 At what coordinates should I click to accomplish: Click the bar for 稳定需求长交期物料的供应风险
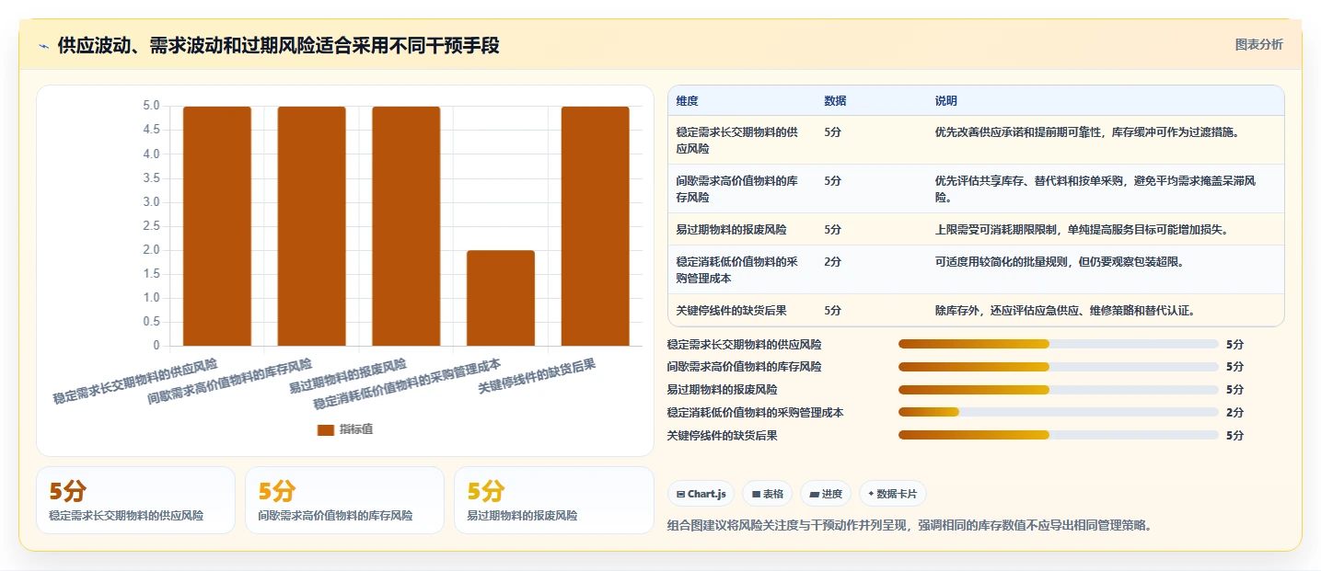(217, 226)
